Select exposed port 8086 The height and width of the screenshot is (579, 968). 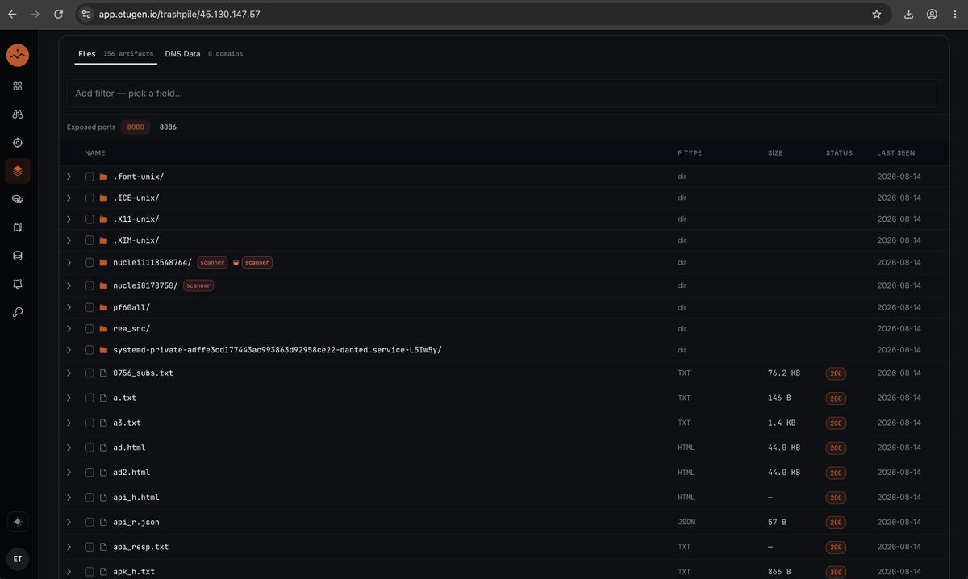point(168,127)
